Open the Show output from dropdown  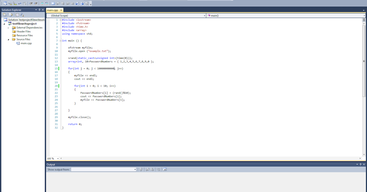pyautogui.click(x=135, y=169)
